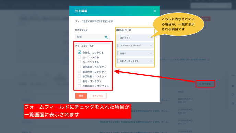Click the キャンセル button
Image resolution: width=236 pixels, height=133 pixels.
(97, 96)
